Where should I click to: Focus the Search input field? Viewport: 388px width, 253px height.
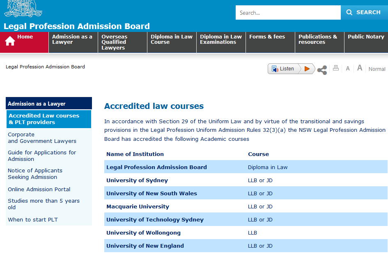[x=288, y=13]
